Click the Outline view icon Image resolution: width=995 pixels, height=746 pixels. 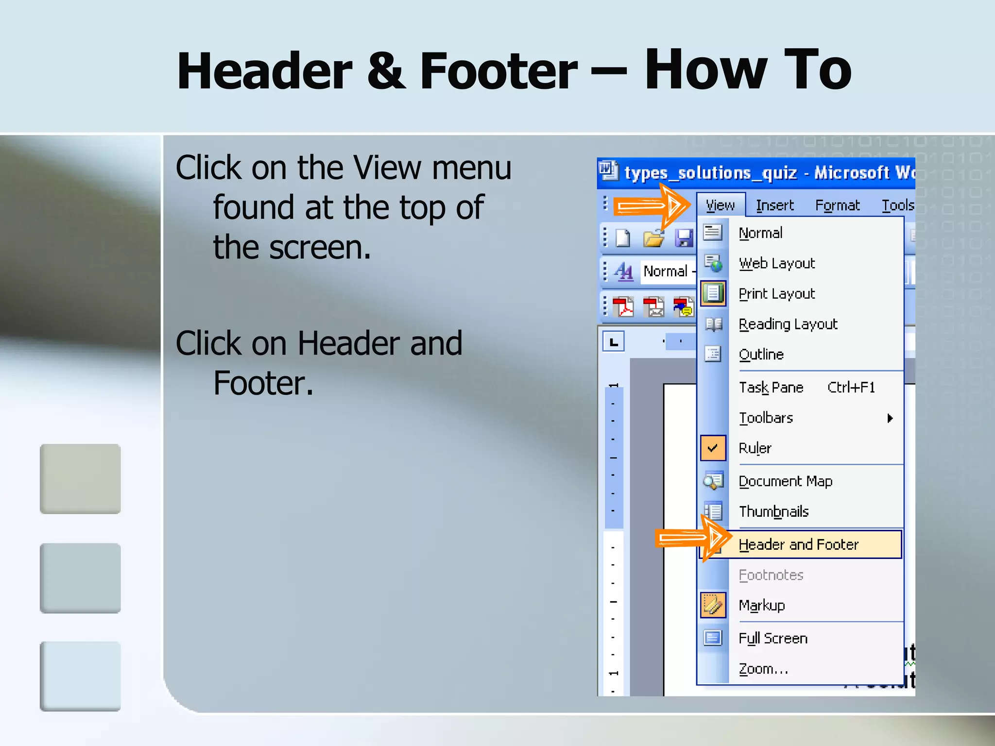[713, 354]
